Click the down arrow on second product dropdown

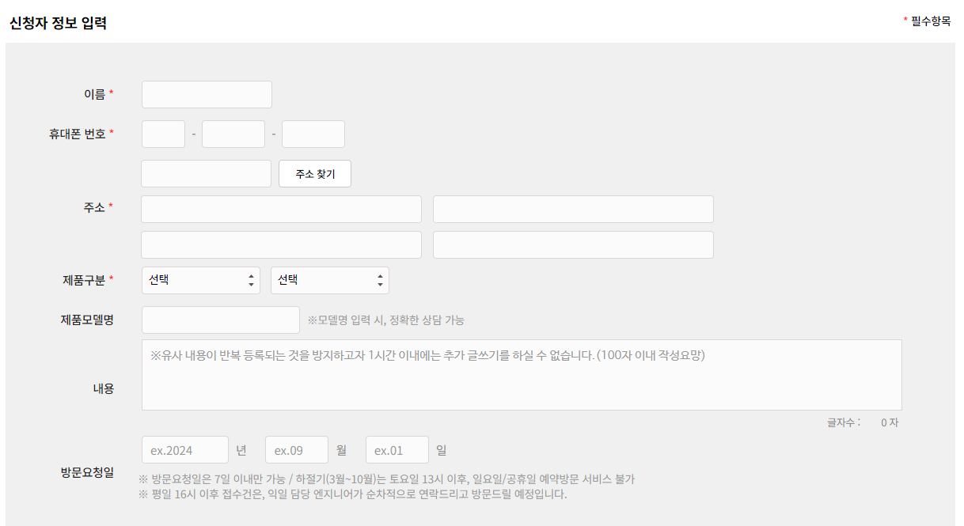(380, 284)
